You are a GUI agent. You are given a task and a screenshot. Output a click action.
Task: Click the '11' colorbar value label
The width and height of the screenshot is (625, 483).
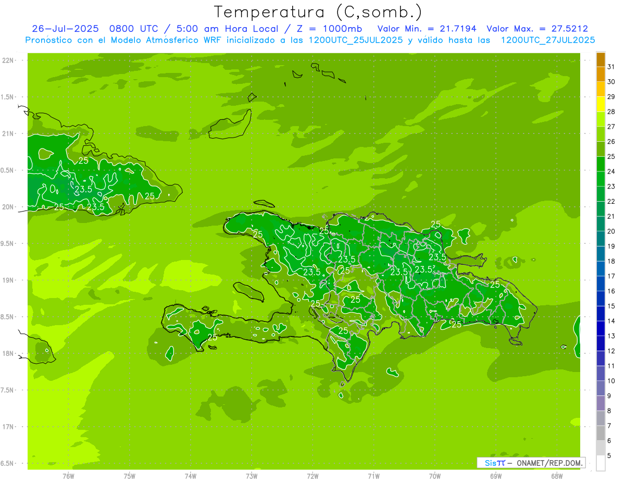pyautogui.click(x=611, y=366)
